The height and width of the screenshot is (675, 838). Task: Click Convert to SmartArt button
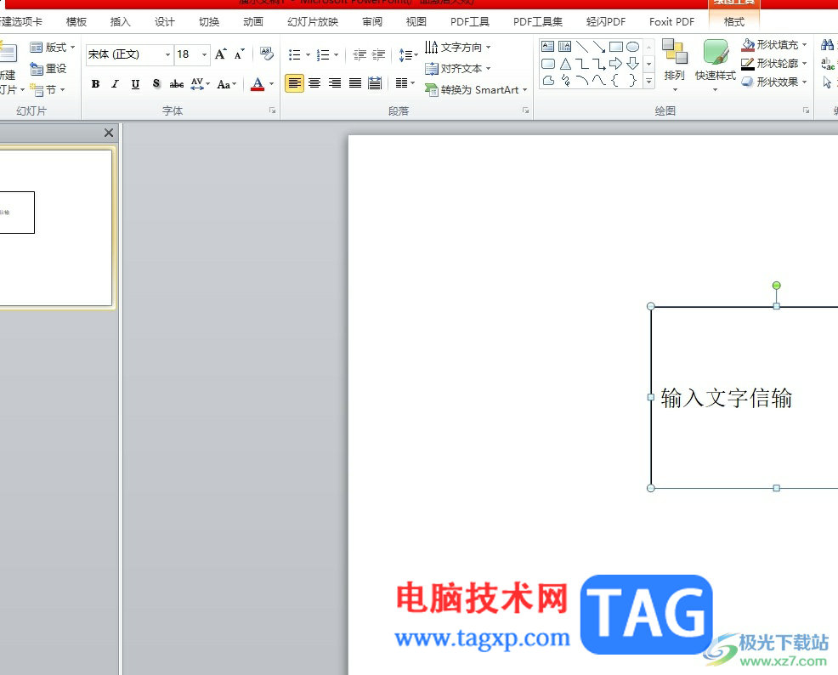pos(476,90)
